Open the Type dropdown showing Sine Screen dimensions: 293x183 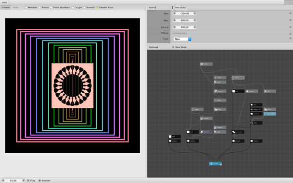pyautogui.click(x=182, y=39)
